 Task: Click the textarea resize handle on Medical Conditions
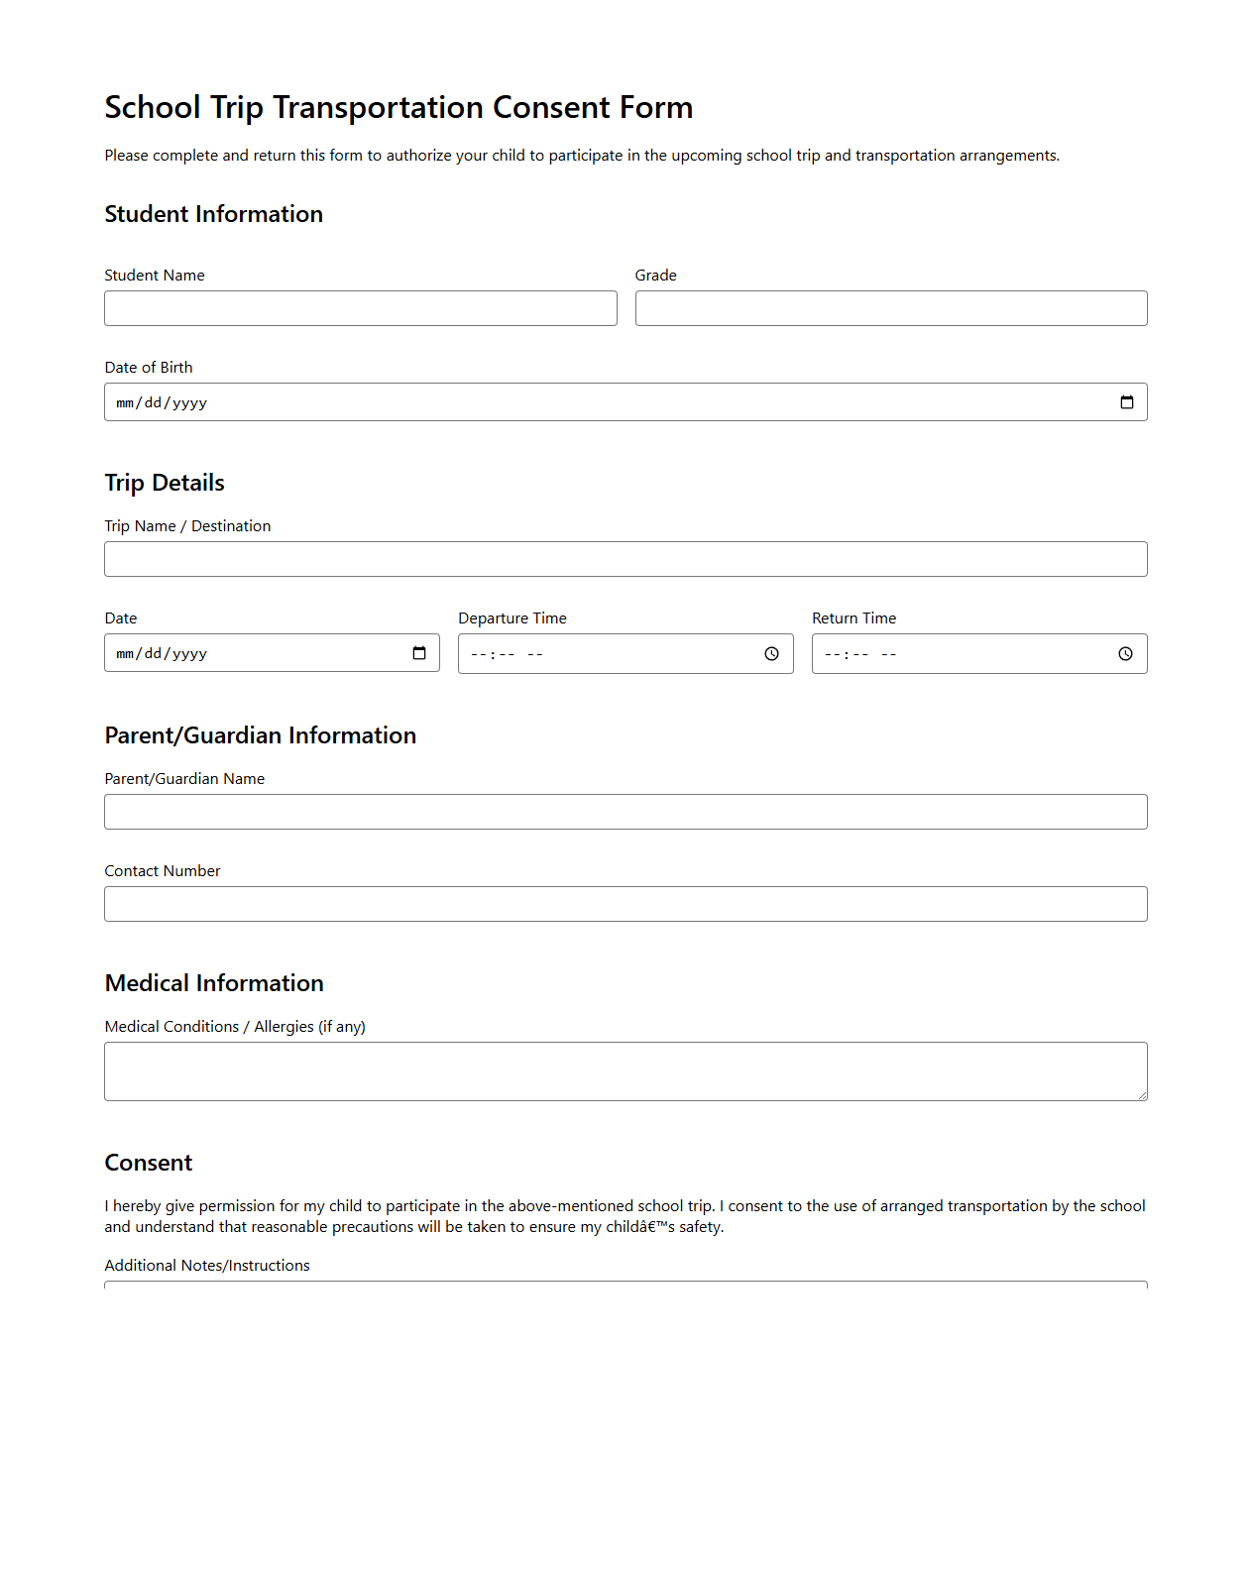tap(1143, 1096)
